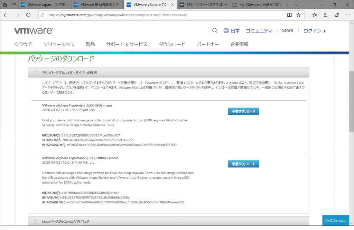This screenshot has height=230, width=354.
Task: Click the add notes pen icon
Action: point(325,15)
